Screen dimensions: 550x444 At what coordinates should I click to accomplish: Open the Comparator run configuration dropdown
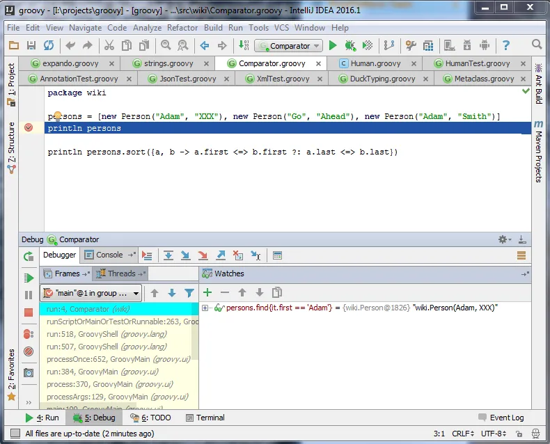point(289,46)
